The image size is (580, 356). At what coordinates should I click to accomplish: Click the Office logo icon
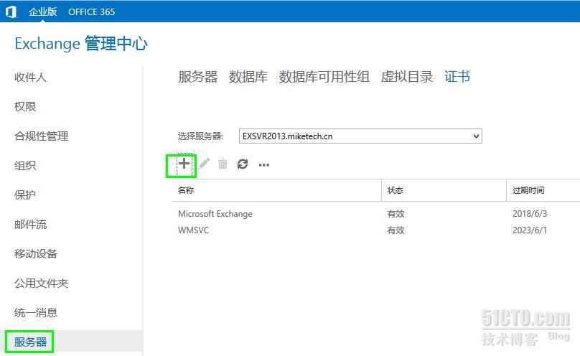click(x=11, y=11)
